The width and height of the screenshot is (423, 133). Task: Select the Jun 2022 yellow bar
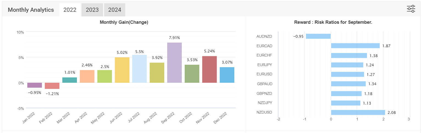[x=122, y=70]
